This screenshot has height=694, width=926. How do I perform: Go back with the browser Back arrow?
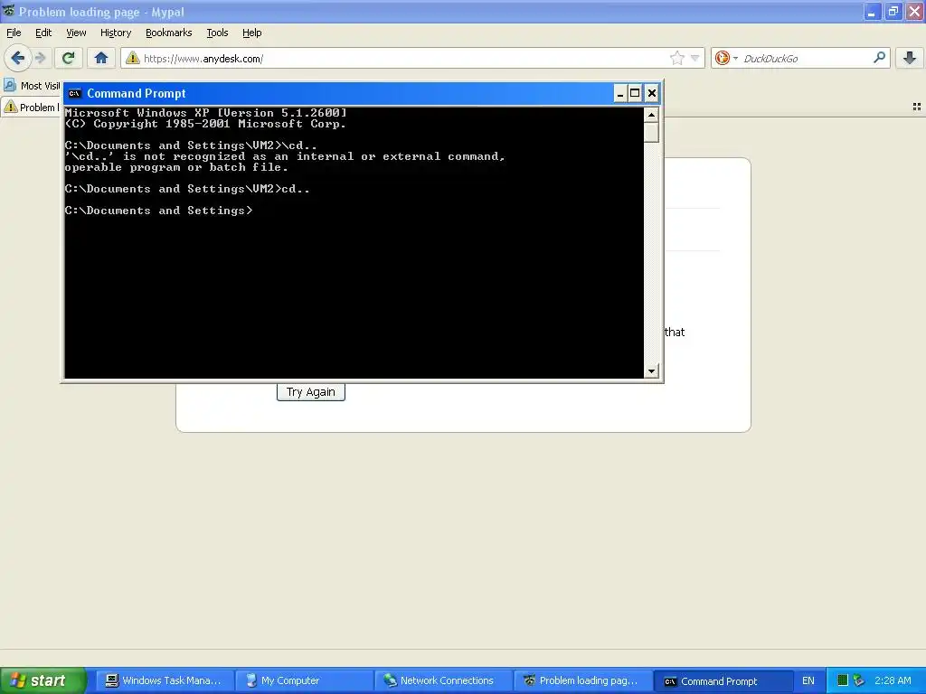coord(17,58)
